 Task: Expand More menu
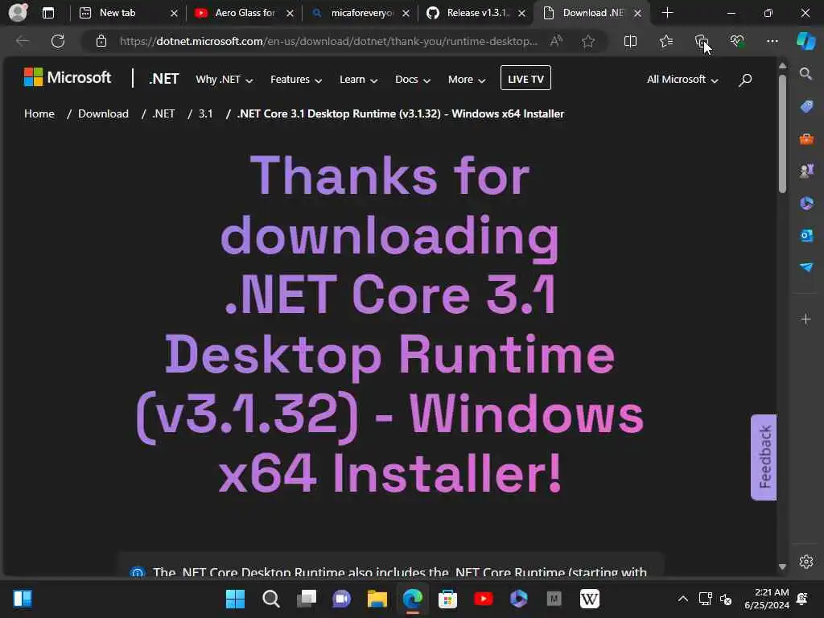(x=467, y=80)
